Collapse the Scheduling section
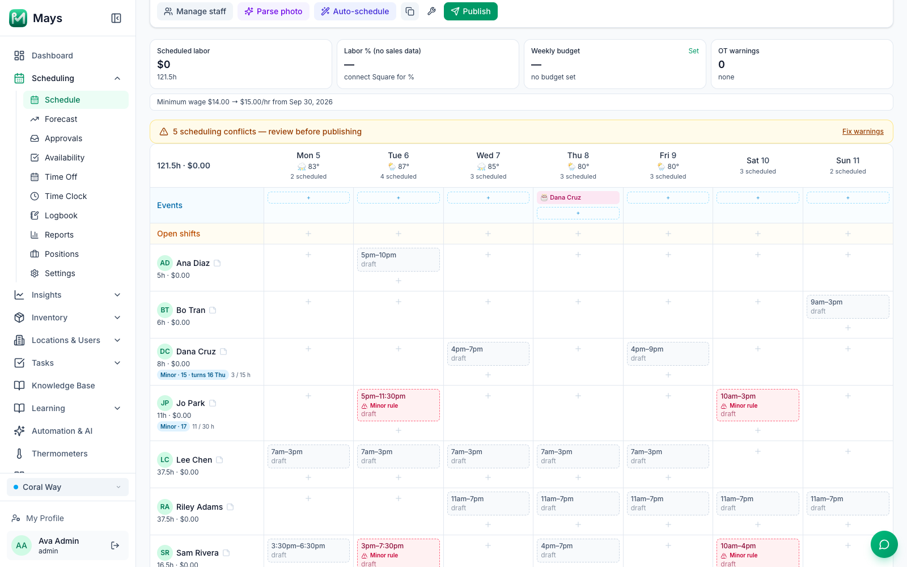The width and height of the screenshot is (907, 567). [117, 78]
